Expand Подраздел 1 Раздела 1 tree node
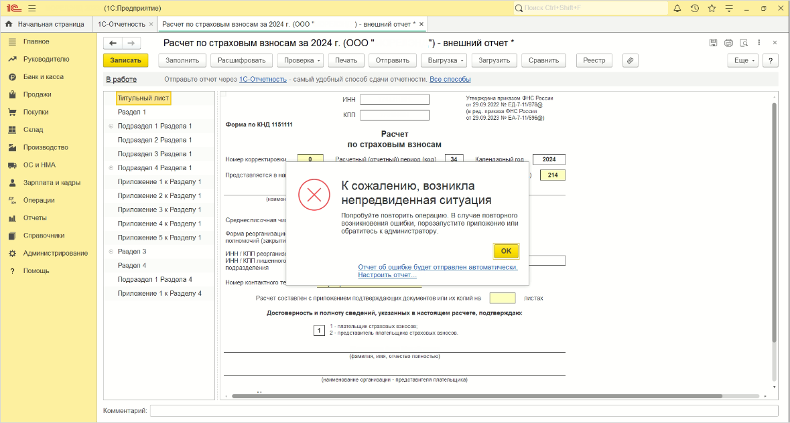The image size is (790, 423). click(x=111, y=126)
